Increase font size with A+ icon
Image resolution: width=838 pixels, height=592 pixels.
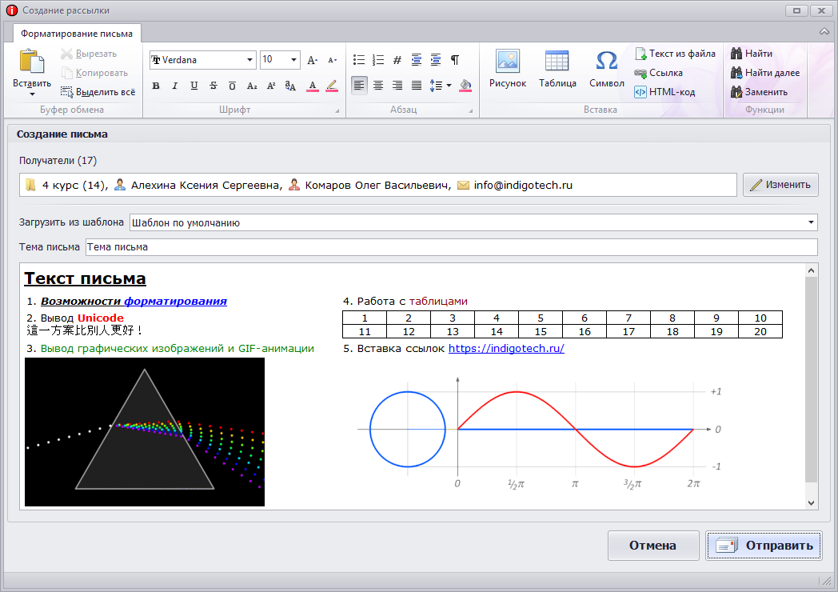pyautogui.click(x=313, y=60)
